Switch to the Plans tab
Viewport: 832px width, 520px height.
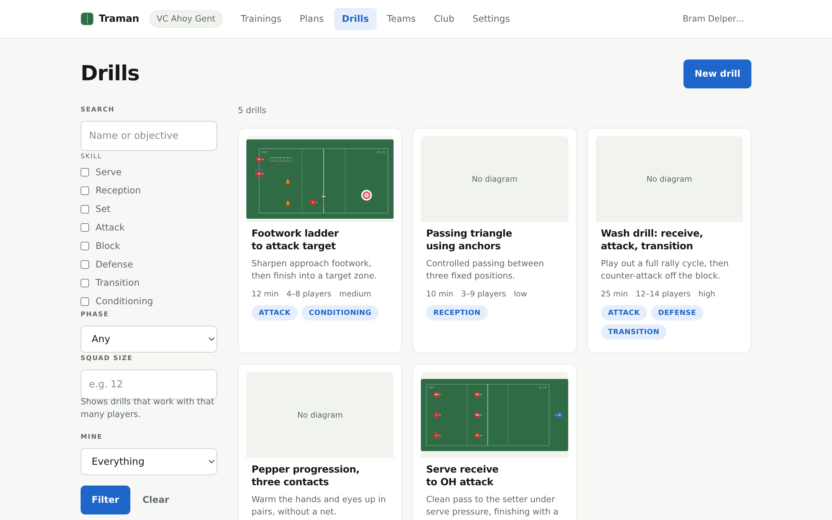[311, 19]
